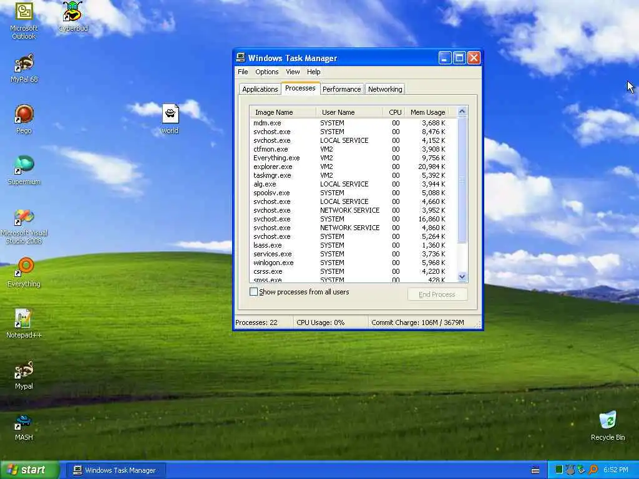Click the Windows Task Manager taskbar button
Screen dimensions: 639x479
pyautogui.click(x=115, y=470)
